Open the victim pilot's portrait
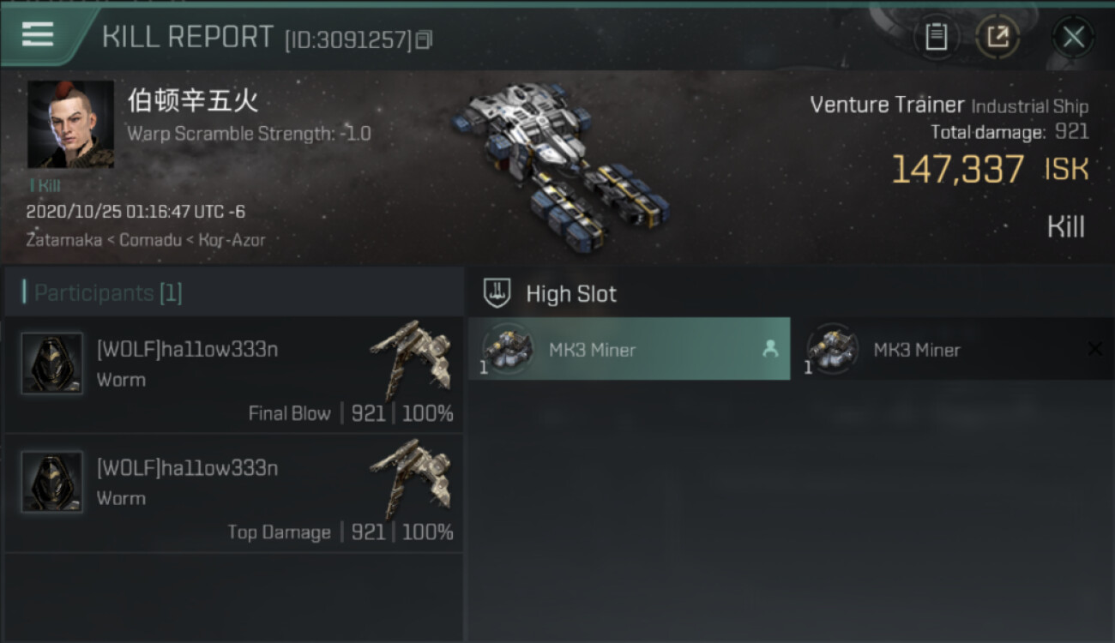This screenshot has height=643, width=1115. click(x=70, y=124)
